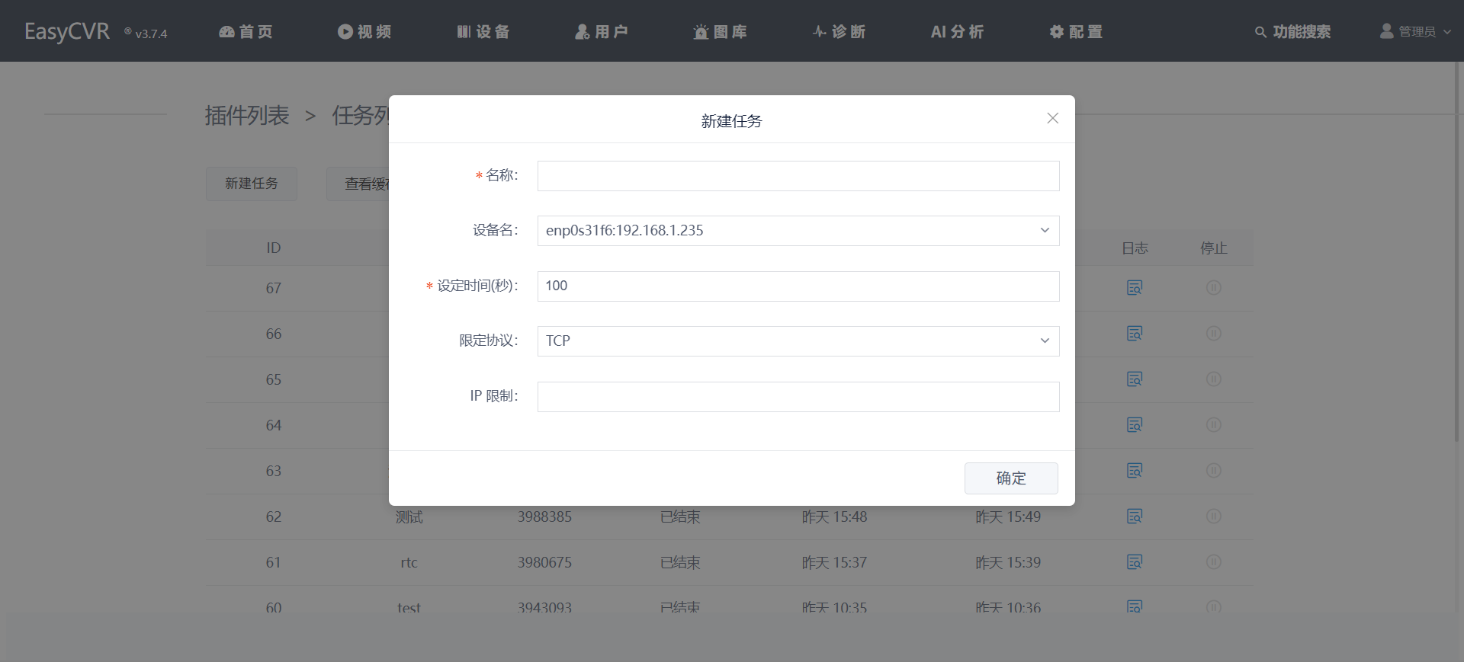The height and width of the screenshot is (662, 1464).
Task: Expand the 设备名 dropdown
Action: pyautogui.click(x=798, y=231)
